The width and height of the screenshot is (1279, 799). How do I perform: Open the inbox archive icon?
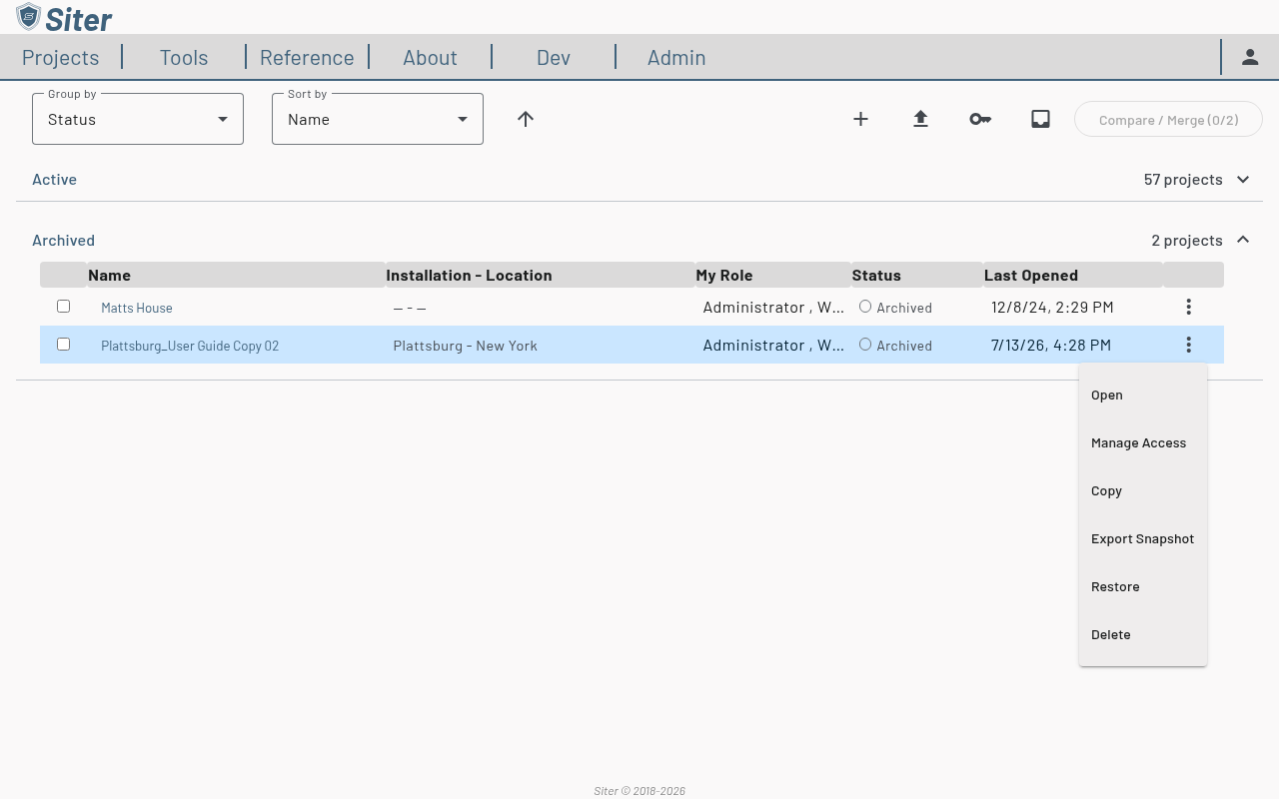[1040, 119]
